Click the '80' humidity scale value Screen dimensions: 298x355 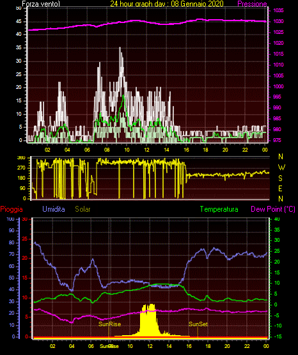tap(12, 242)
